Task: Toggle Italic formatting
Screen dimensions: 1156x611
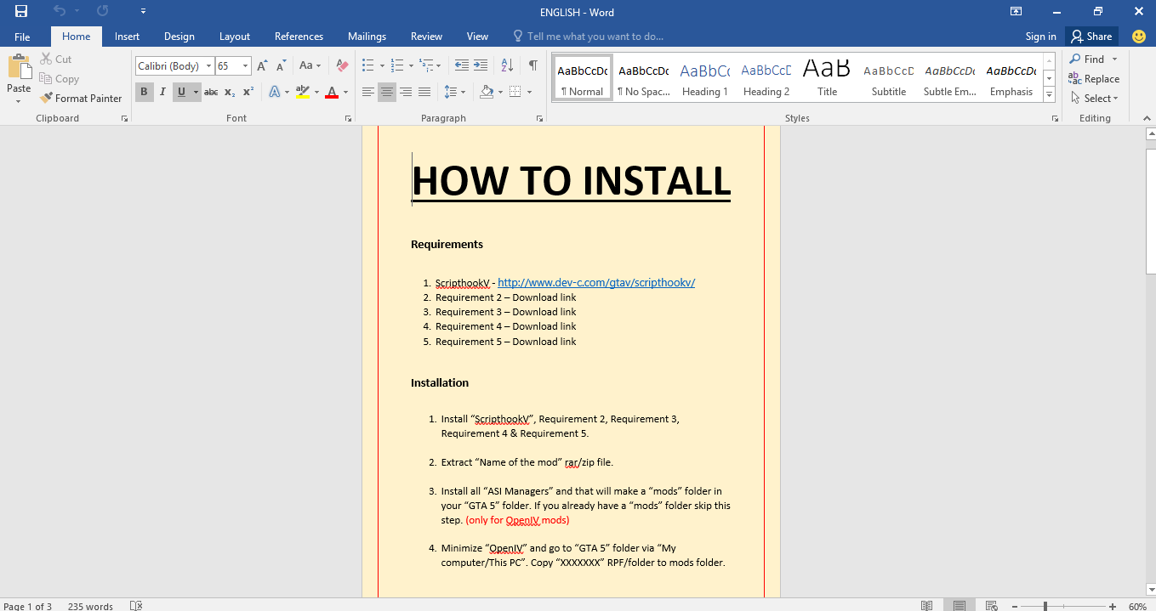Action: [x=162, y=92]
